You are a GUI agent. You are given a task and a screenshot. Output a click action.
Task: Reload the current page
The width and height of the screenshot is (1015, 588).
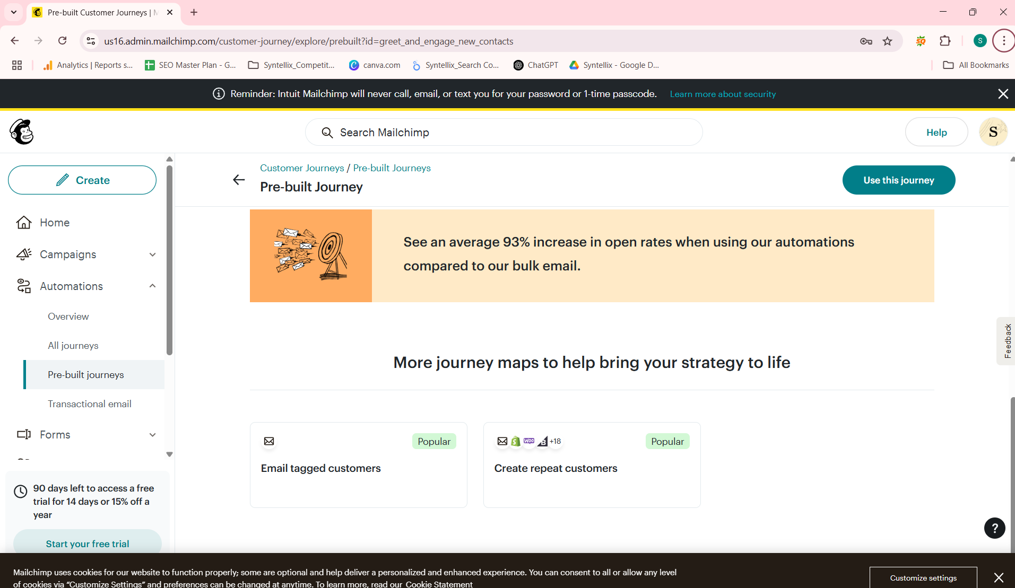pos(62,41)
